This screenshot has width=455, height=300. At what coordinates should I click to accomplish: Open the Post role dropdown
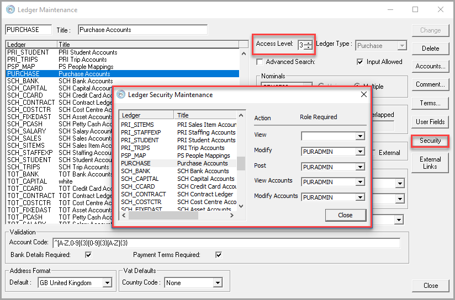click(360, 167)
